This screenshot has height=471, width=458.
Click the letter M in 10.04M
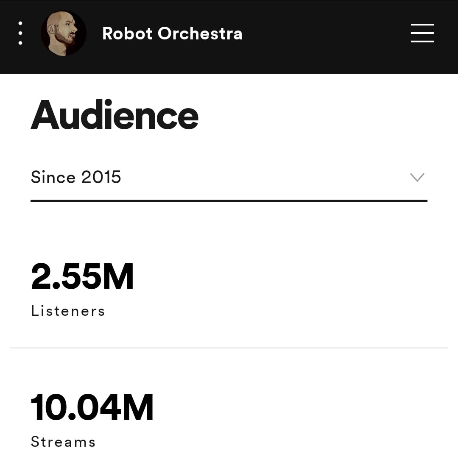pos(138,407)
